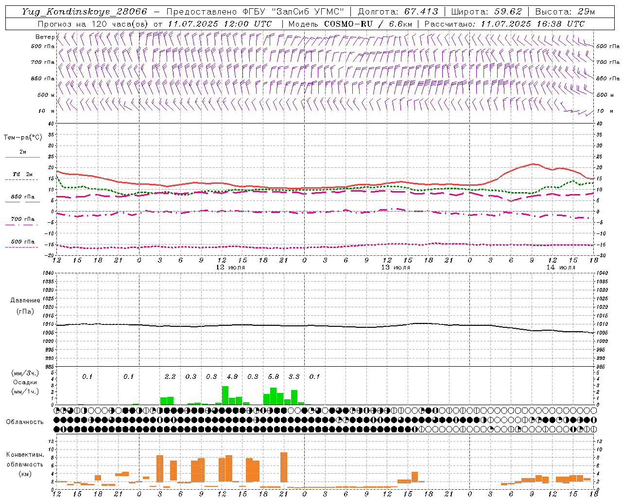This screenshot has width=622, height=498.
Task: Click the 2.2 precipitation value
Action: (170, 376)
